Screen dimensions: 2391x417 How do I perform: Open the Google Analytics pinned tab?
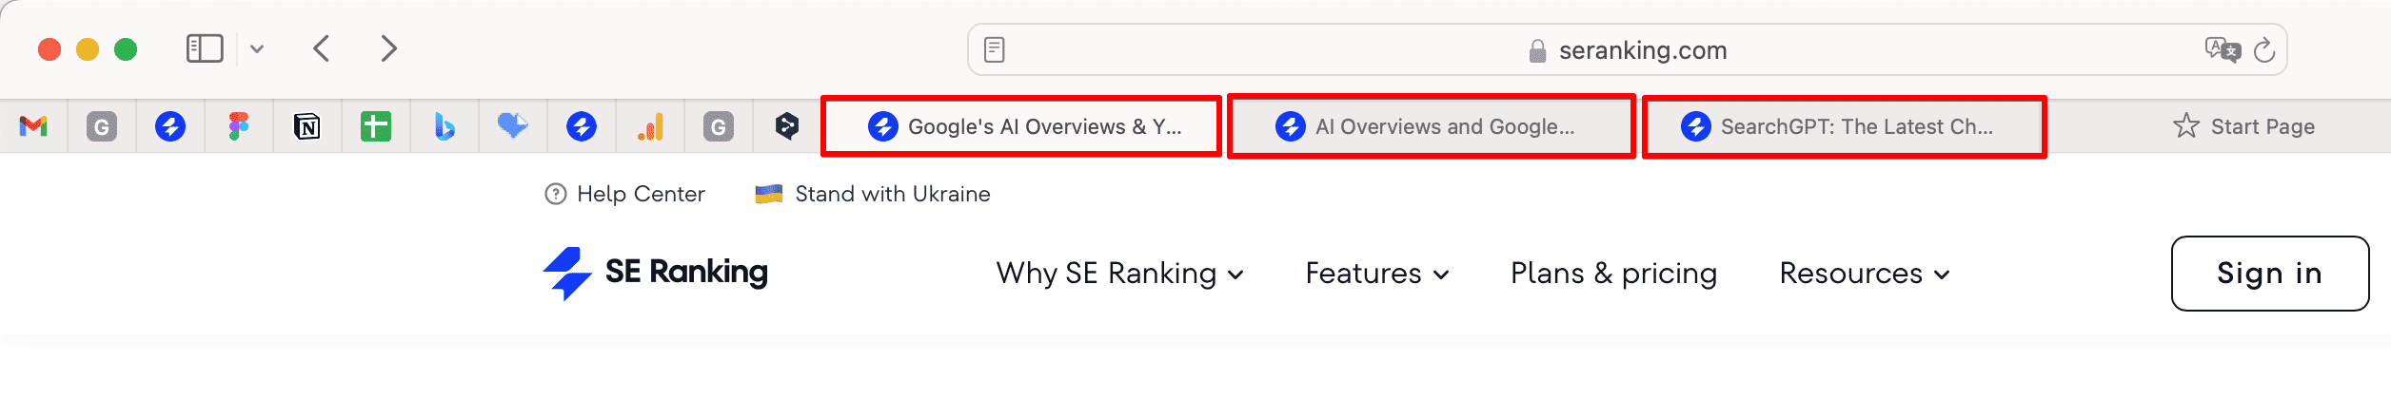pyautogui.click(x=650, y=126)
